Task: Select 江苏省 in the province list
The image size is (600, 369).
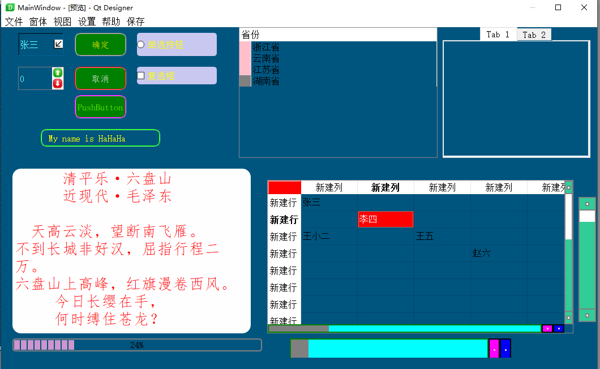Action: (265, 70)
